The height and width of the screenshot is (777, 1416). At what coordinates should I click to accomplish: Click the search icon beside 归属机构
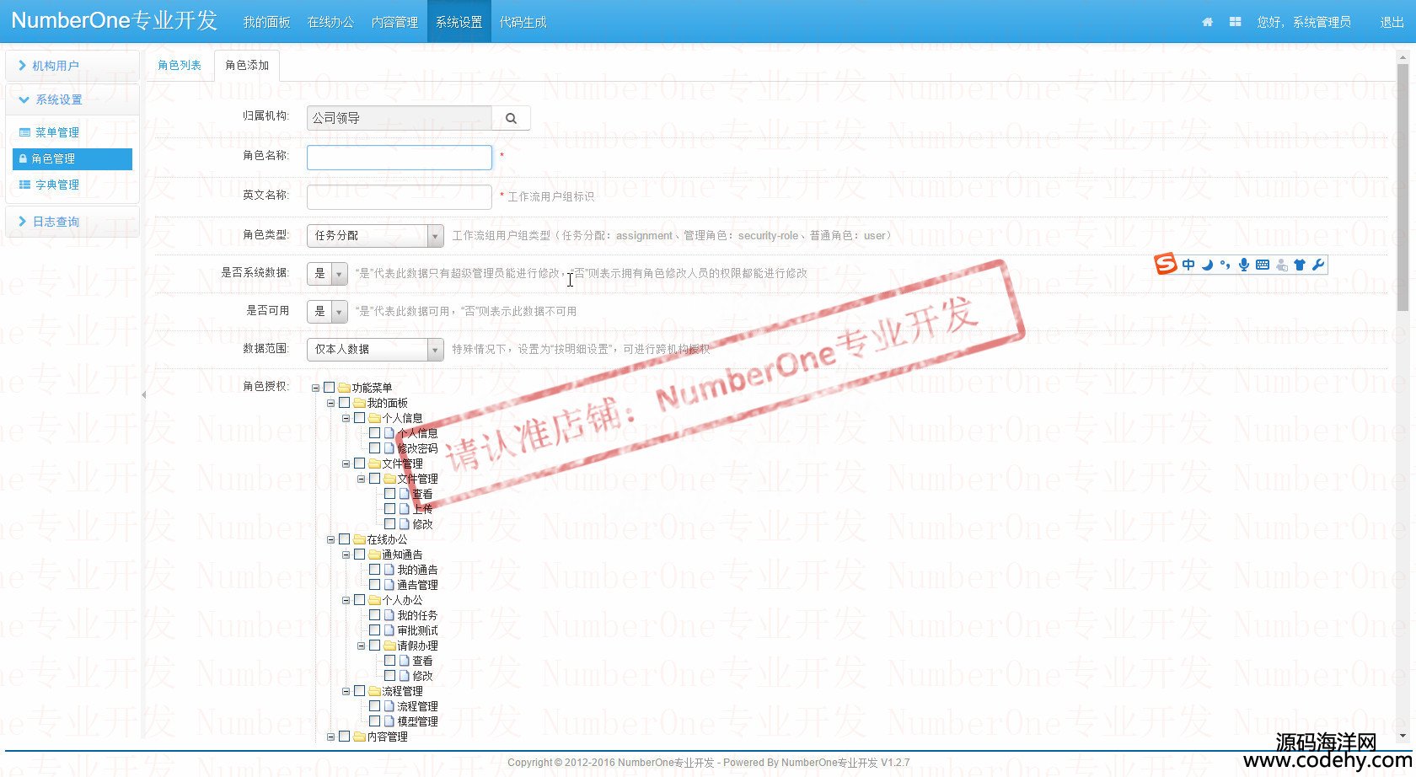(x=511, y=118)
